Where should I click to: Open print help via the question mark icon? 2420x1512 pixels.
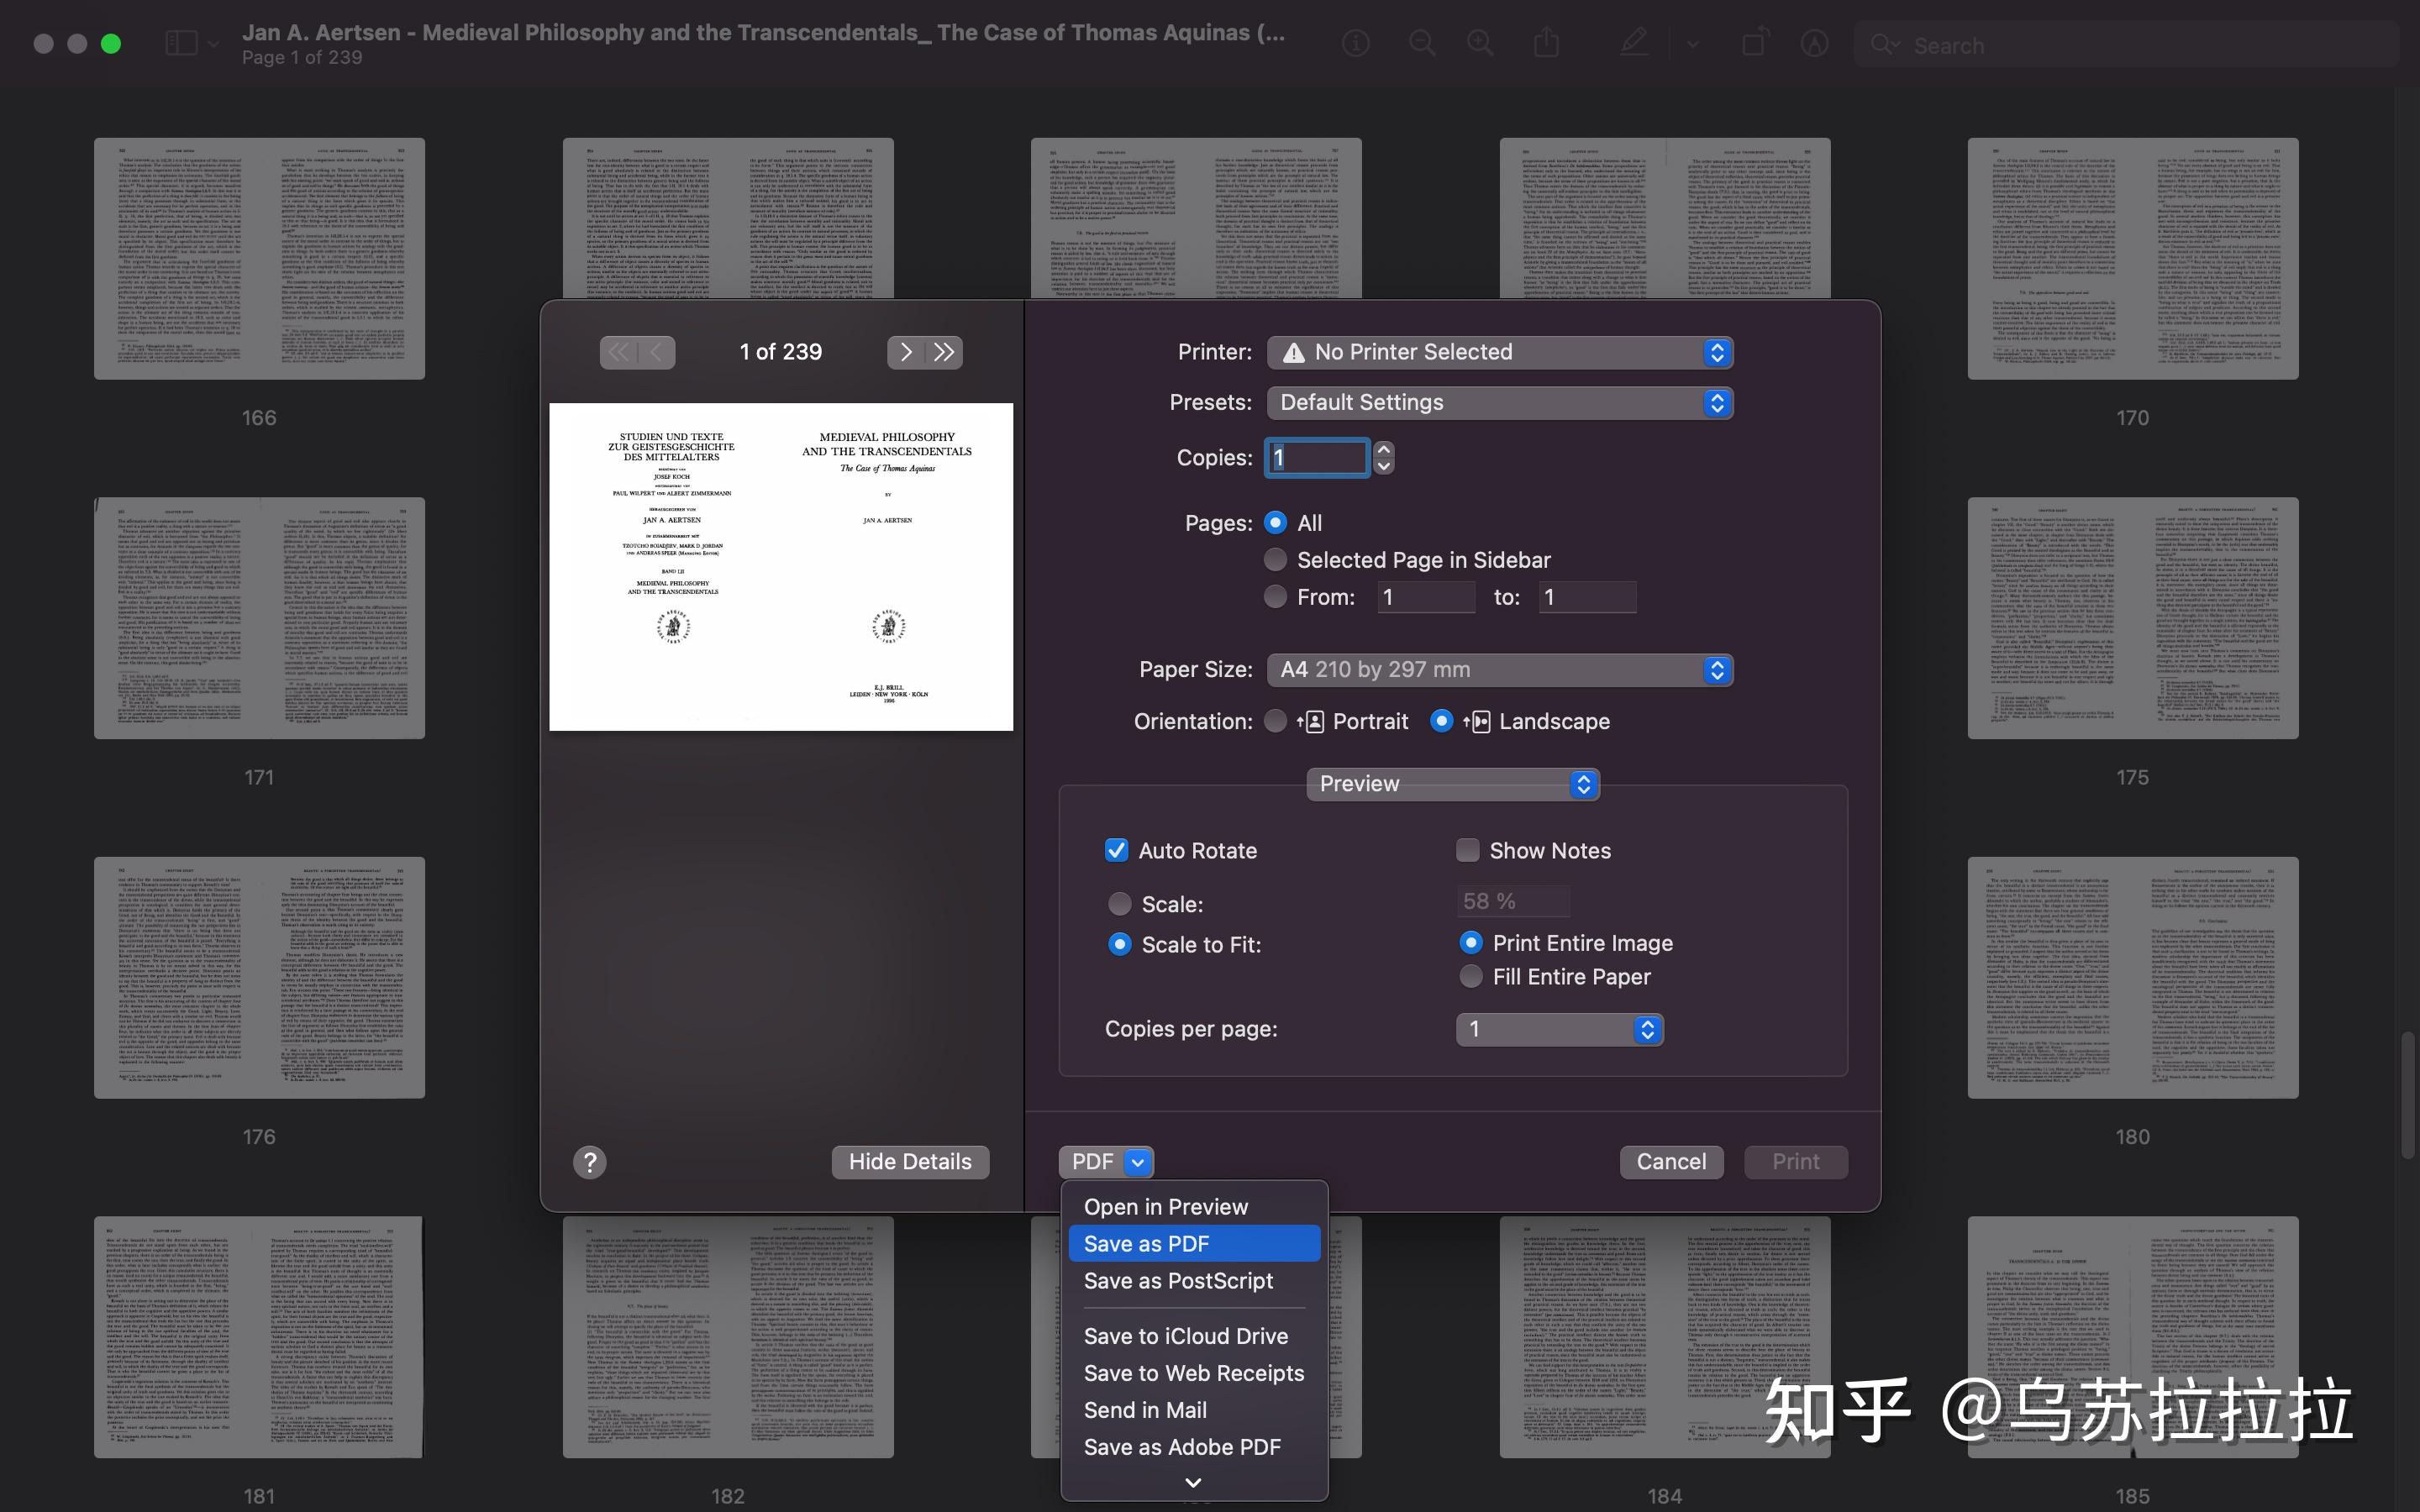point(590,1161)
